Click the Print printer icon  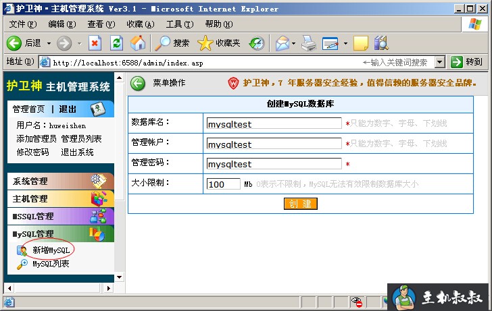click(309, 43)
